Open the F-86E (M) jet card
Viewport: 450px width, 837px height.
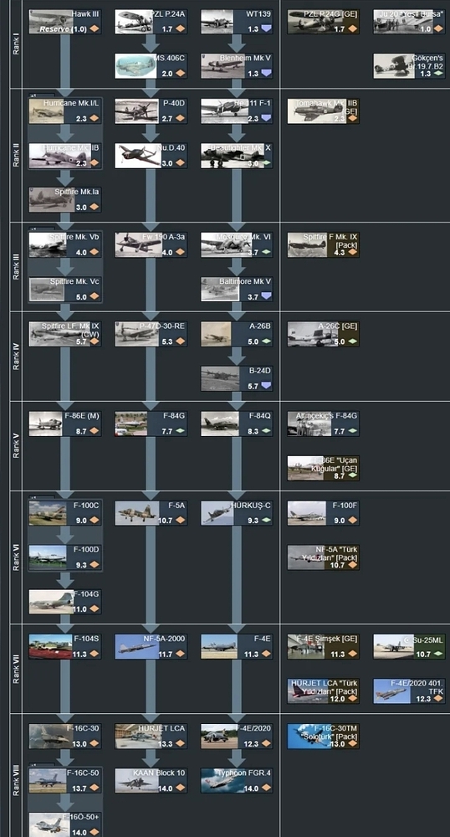click(x=65, y=424)
